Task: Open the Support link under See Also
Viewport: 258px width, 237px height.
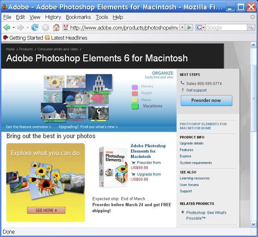Action: click(x=186, y=191)
